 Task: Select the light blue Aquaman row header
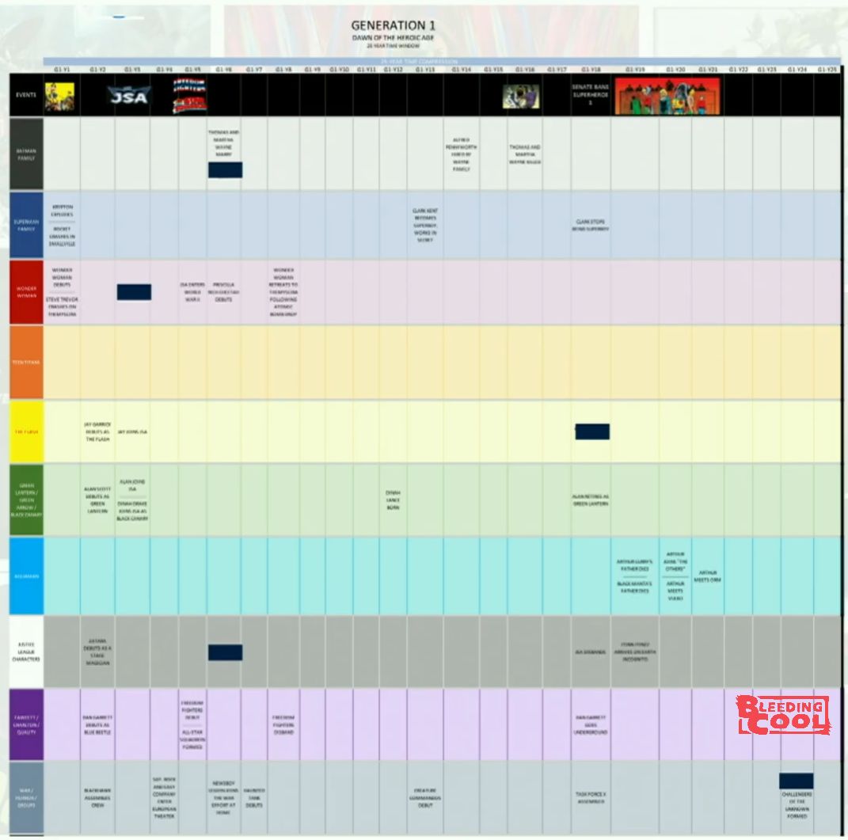(x=25, y=576)
